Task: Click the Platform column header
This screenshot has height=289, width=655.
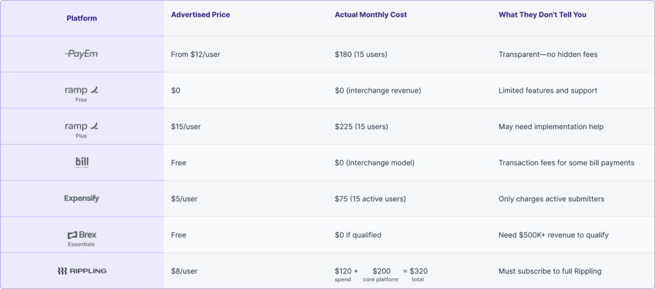Action: (82, 19)
